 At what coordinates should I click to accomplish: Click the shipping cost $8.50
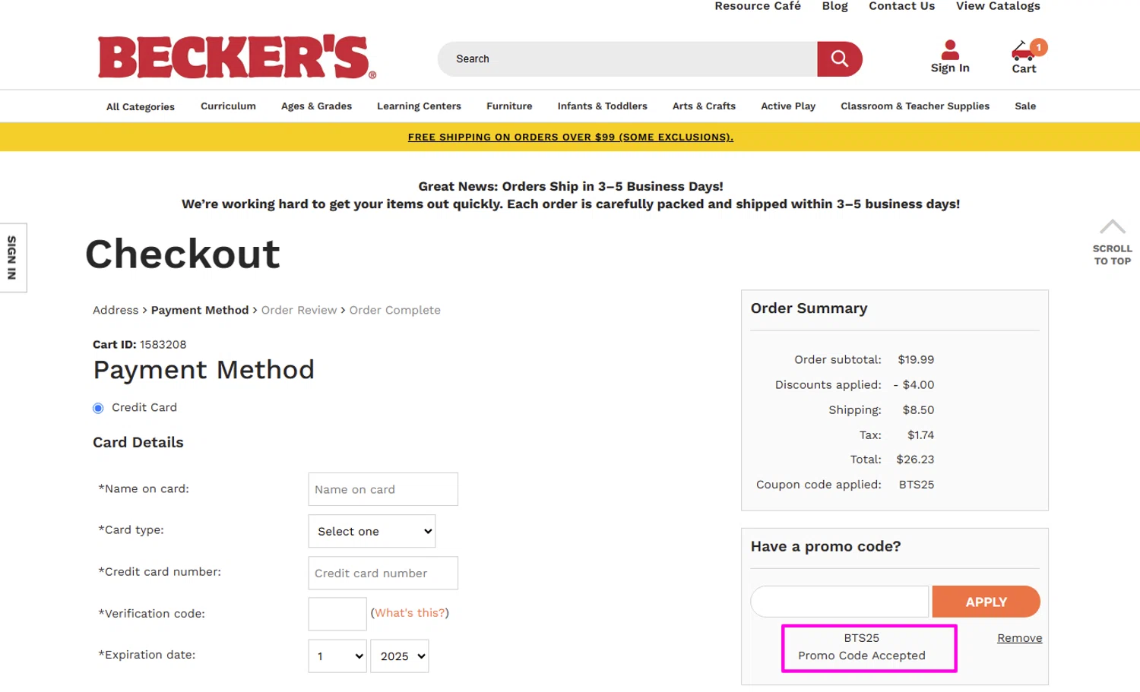coord(918,409)
